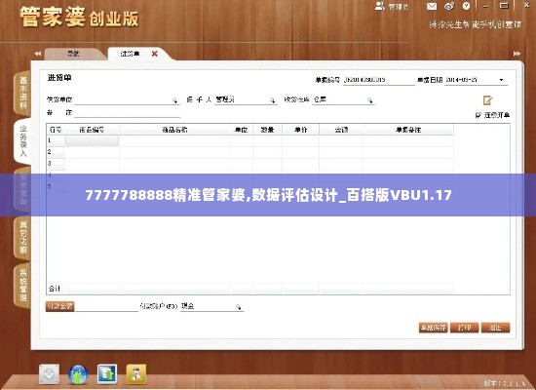Click the 行号 column header
This screenshot has height=390, width=536.
[56, 130]
